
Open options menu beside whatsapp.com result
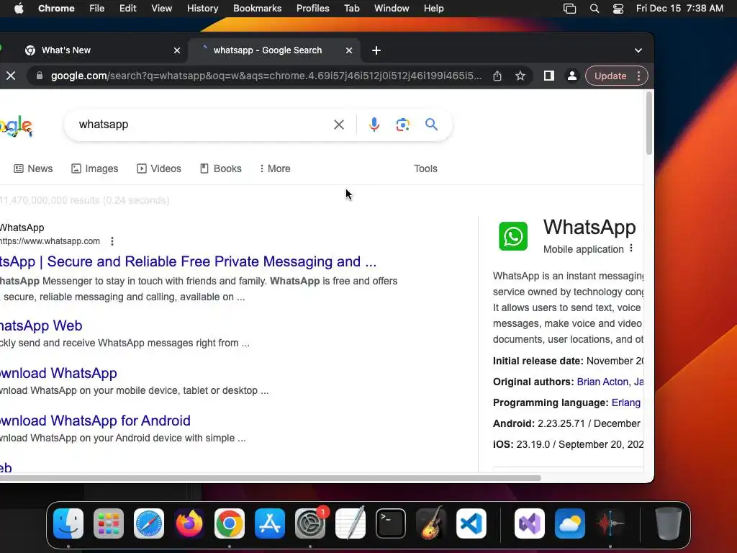pos(112,241)
